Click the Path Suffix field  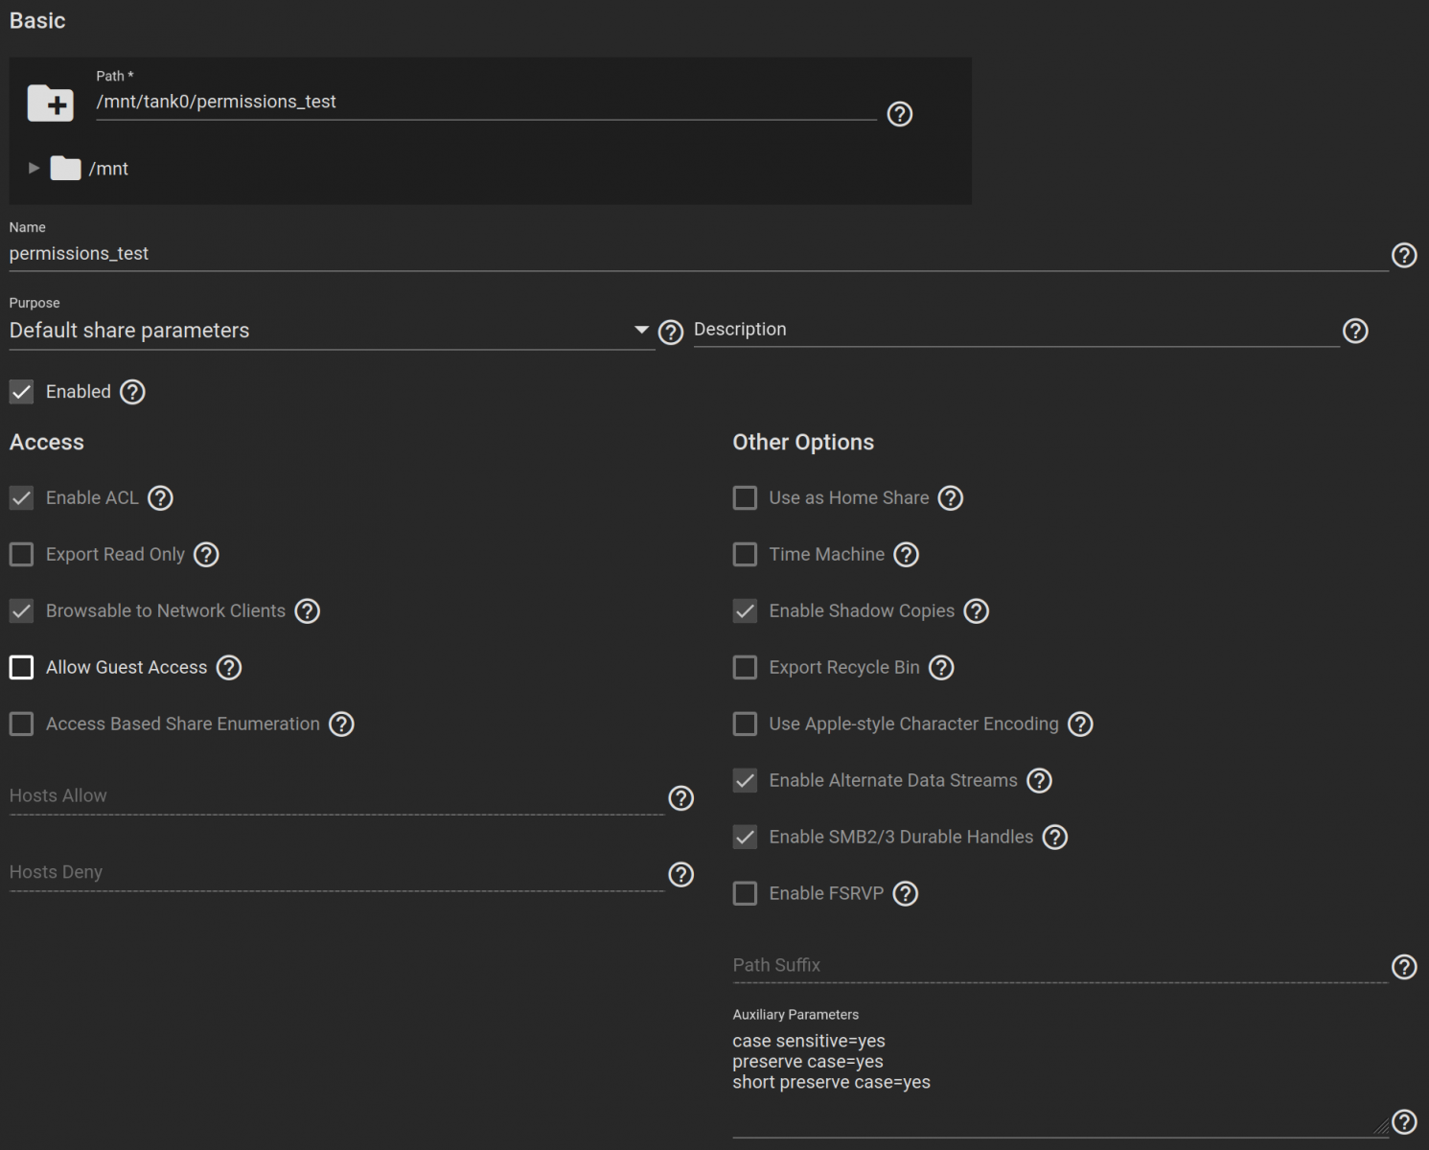[1060, 966]
